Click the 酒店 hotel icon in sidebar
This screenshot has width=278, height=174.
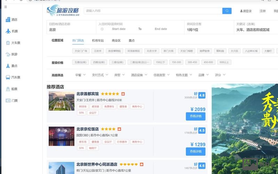[x=8, y=19]
